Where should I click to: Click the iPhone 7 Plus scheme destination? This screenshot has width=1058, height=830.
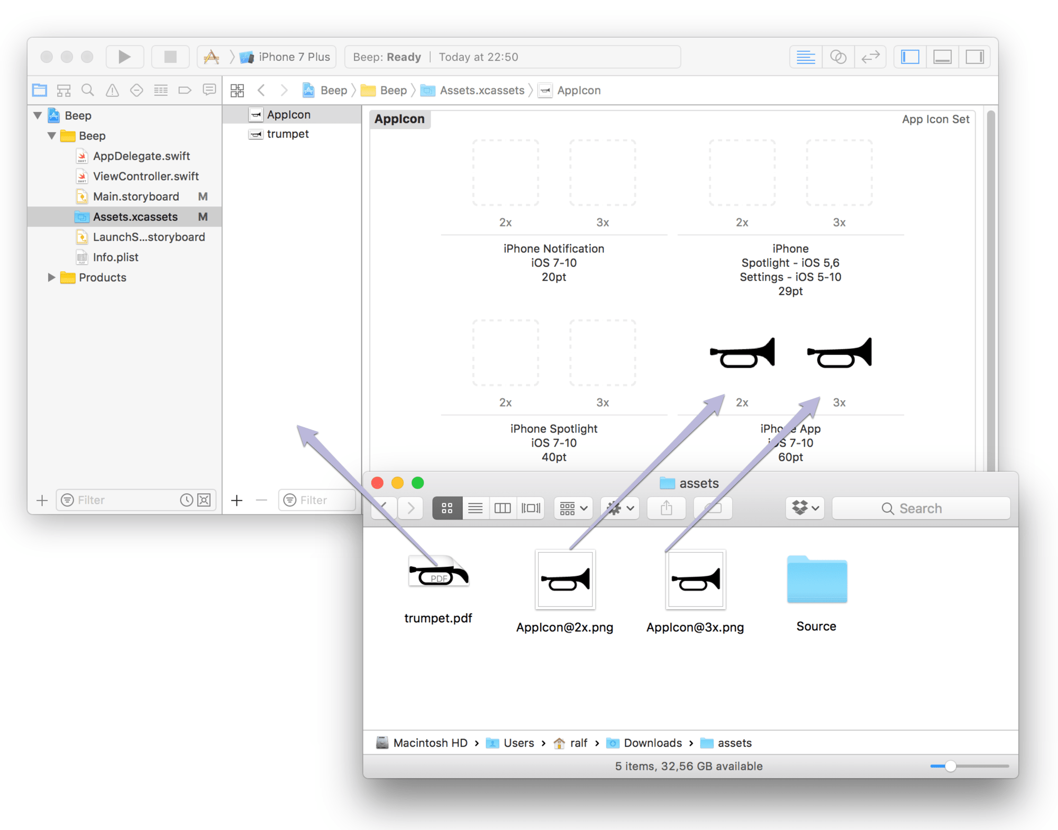[x=294, y=57]
